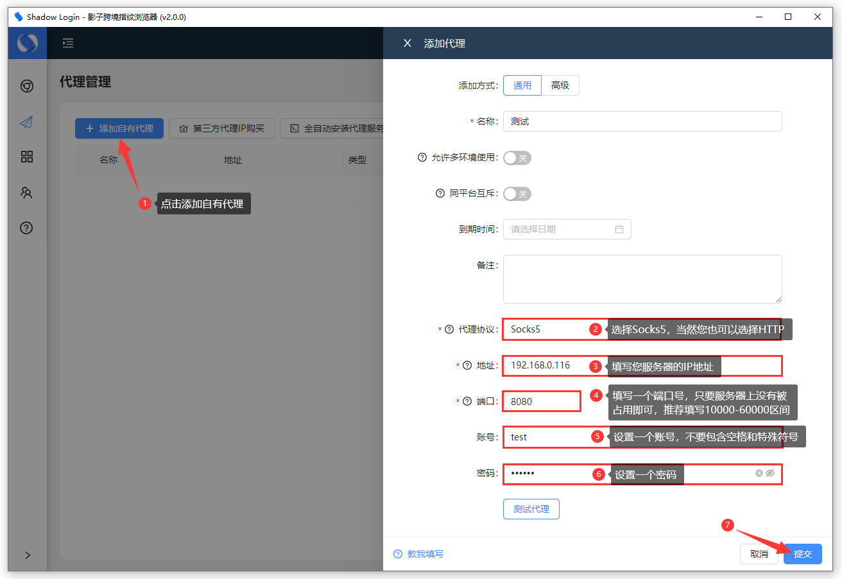Show password using the eye icon
Image resolution: width=842 pixels, height=579 pixels.
point(770,473)
